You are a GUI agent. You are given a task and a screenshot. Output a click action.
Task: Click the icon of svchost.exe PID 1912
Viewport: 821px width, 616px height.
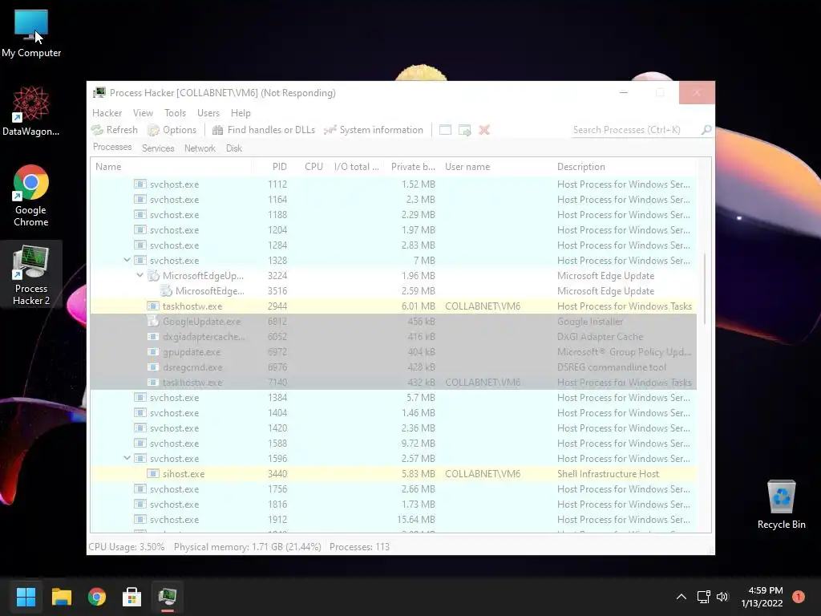(x=140, y=519)
